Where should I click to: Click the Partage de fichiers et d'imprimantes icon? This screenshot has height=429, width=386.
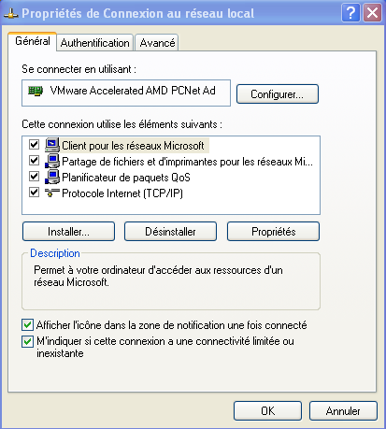coord(52,161)
